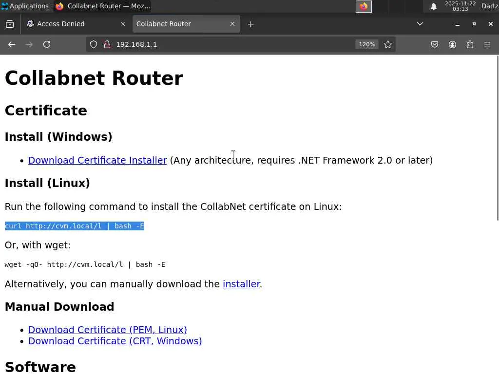
Task: Click the Software heading
Action: (x=40, y=367)
